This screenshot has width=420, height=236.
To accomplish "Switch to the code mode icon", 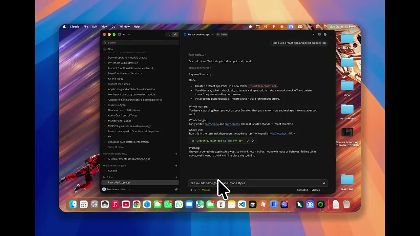I will point(175,34).
